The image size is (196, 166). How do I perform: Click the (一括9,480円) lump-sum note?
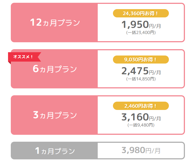click(141, 125)
